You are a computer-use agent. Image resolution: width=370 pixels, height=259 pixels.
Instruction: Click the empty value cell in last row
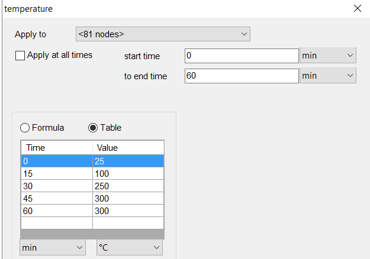coord(128,223)
